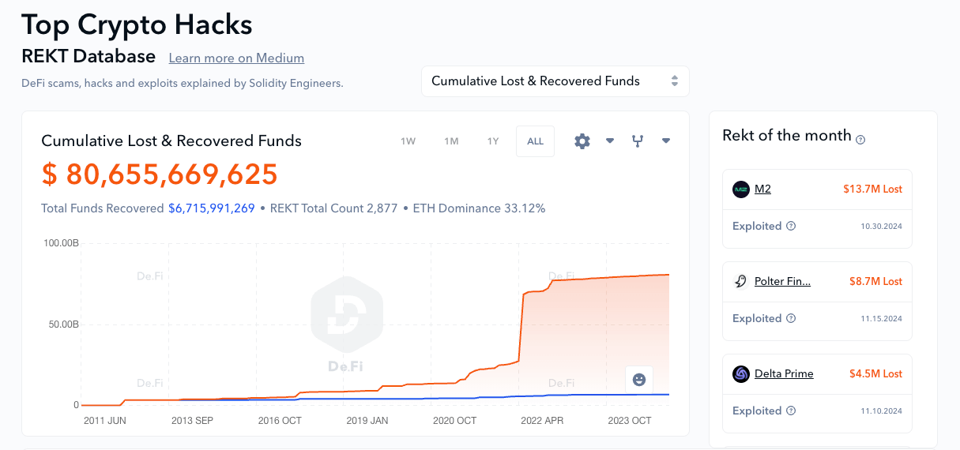Open the Delta Prime project link
This screenshot has width=960, height=450.
(784, 374)
